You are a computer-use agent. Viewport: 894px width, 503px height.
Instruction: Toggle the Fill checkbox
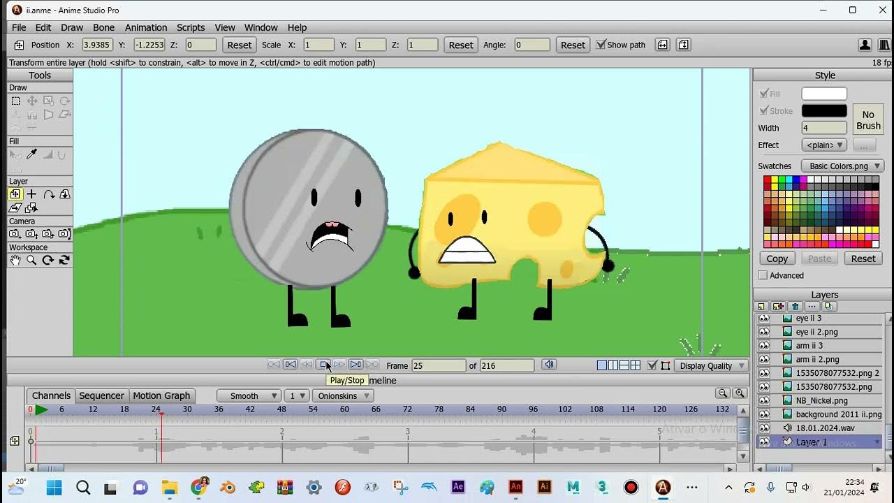click(764, 94)
